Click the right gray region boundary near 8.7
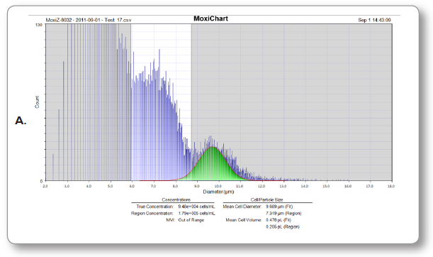433x257 pixels. (191, 102)
